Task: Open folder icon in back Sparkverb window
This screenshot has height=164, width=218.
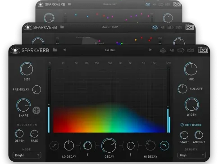Action: (69, 4)
